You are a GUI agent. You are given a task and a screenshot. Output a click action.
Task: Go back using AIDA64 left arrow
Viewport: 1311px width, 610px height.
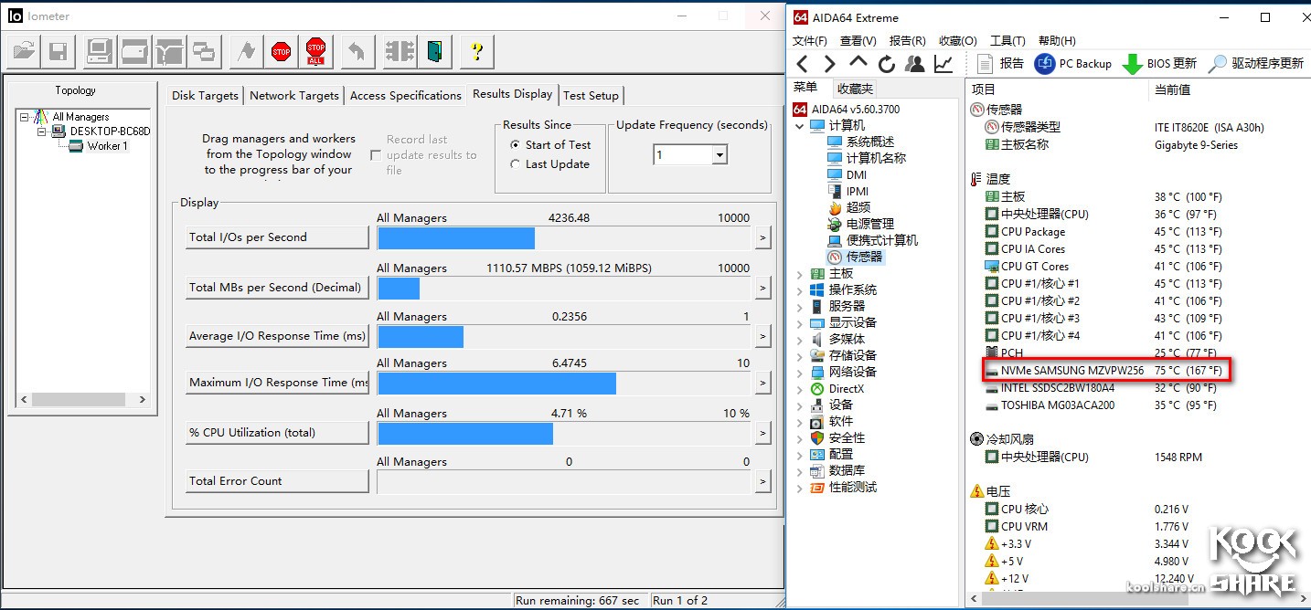pyautogui.click(x=802, y=64)
